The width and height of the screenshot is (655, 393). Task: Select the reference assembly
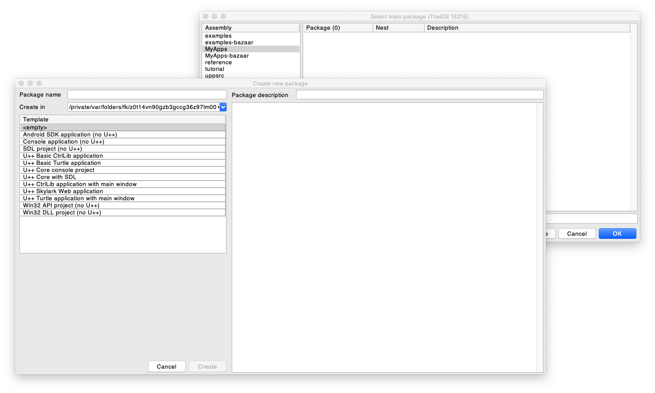pos(218,62)
